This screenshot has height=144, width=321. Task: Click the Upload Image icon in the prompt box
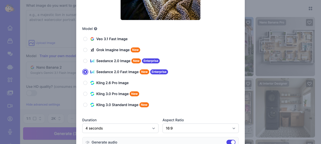coord(31,43)
